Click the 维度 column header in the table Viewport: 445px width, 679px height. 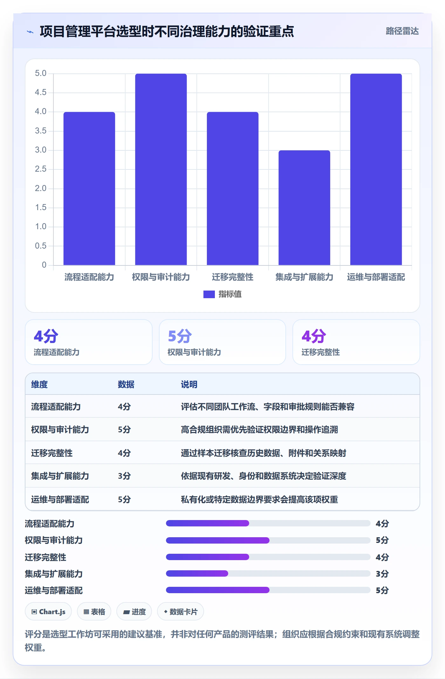point(39,384)
